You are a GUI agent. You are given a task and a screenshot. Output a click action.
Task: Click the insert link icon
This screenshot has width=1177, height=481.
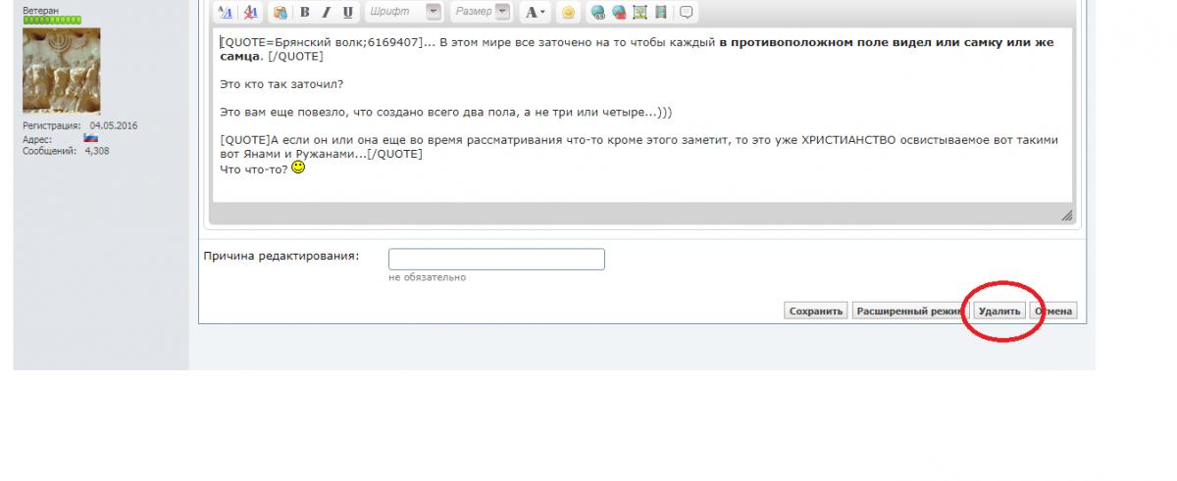point(597,13)
